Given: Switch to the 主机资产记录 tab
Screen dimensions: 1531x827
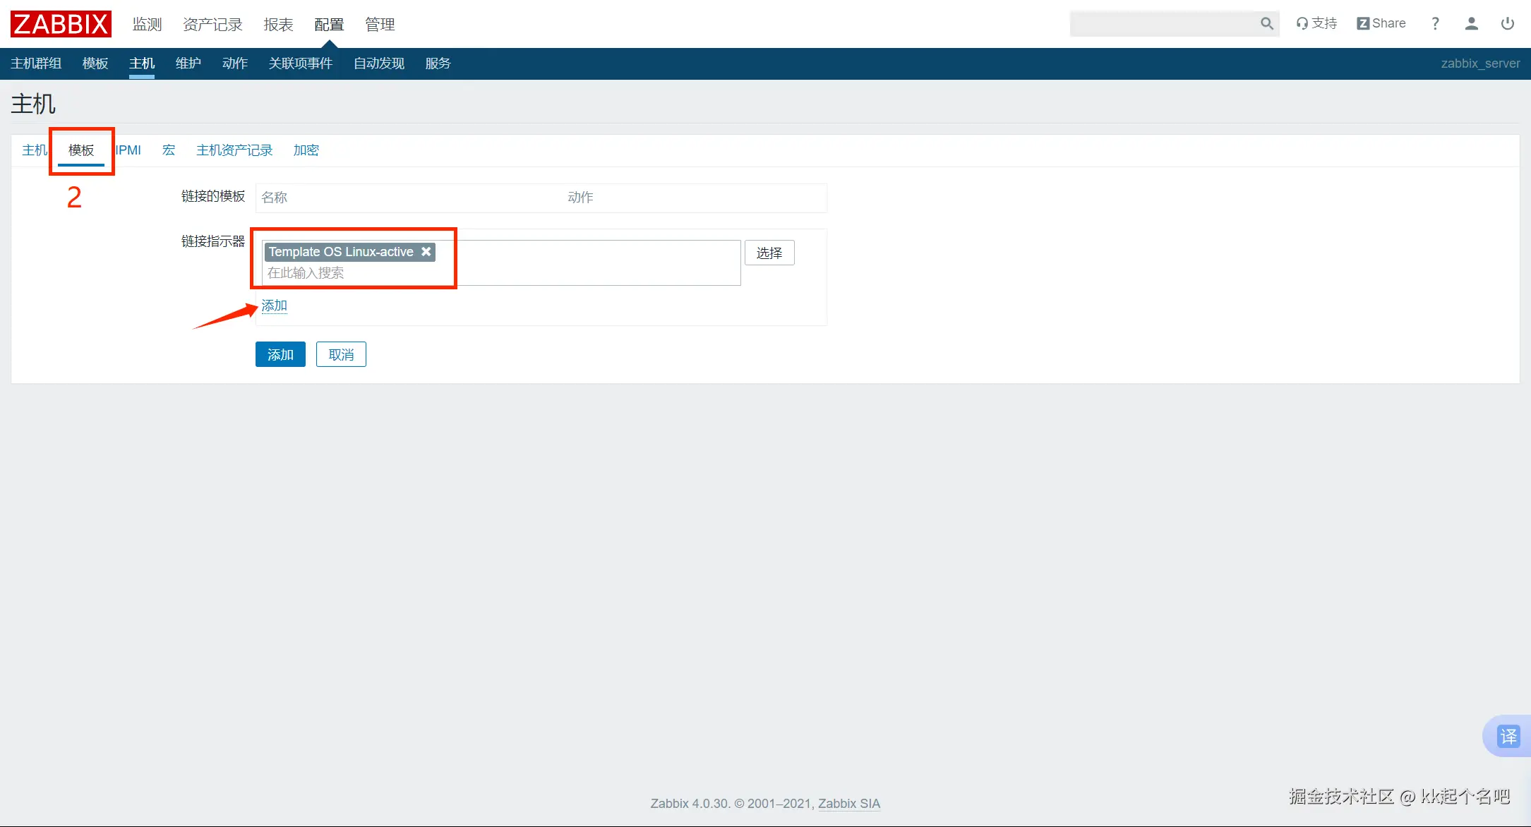Looking at the screenshot, I should tap(234, 150).
